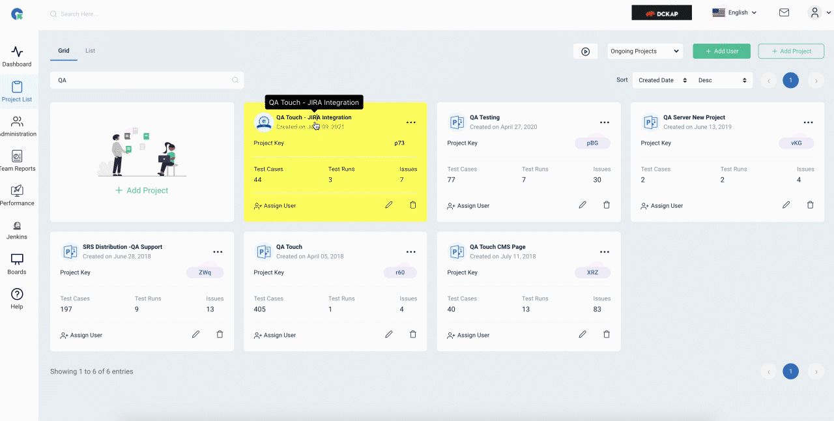Open the Help section
The image size is (834, 421).
tap(17, 299)
